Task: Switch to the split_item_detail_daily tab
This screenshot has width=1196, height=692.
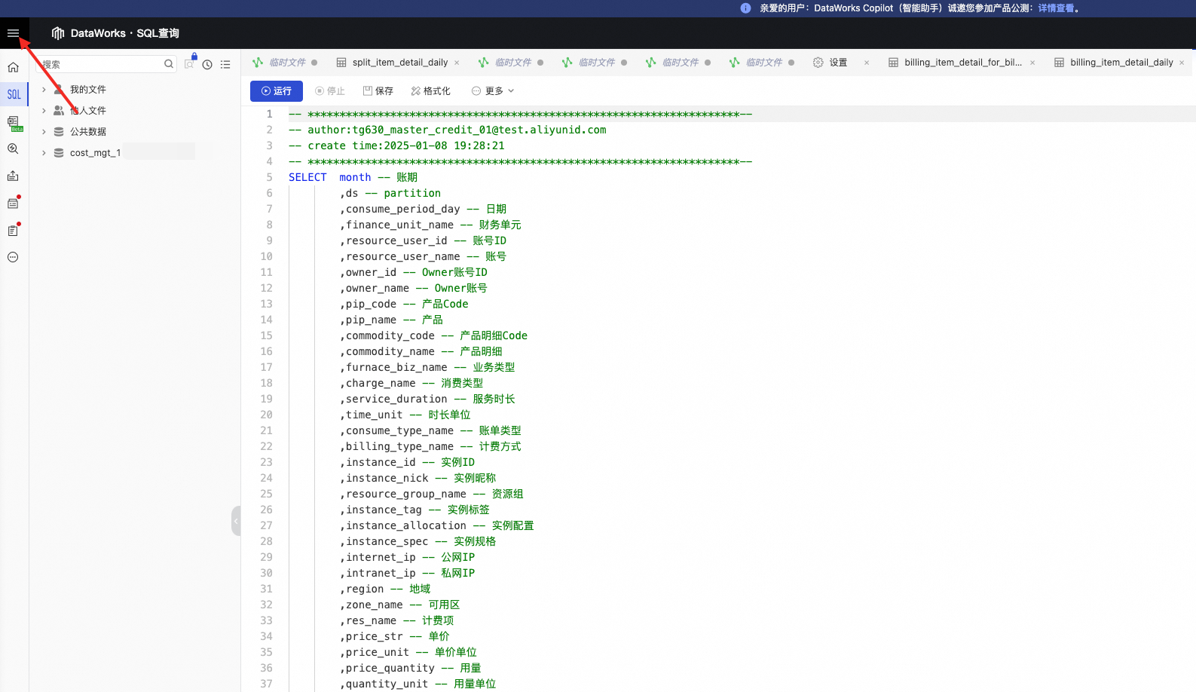Action: (399, 63)
